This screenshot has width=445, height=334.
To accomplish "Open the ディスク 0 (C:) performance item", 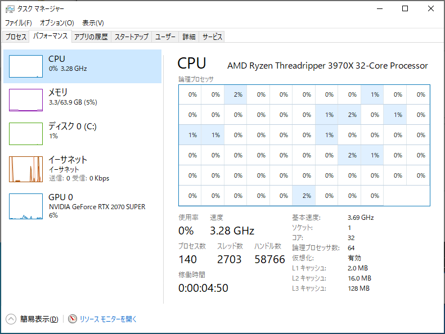I will coord(26,133).
